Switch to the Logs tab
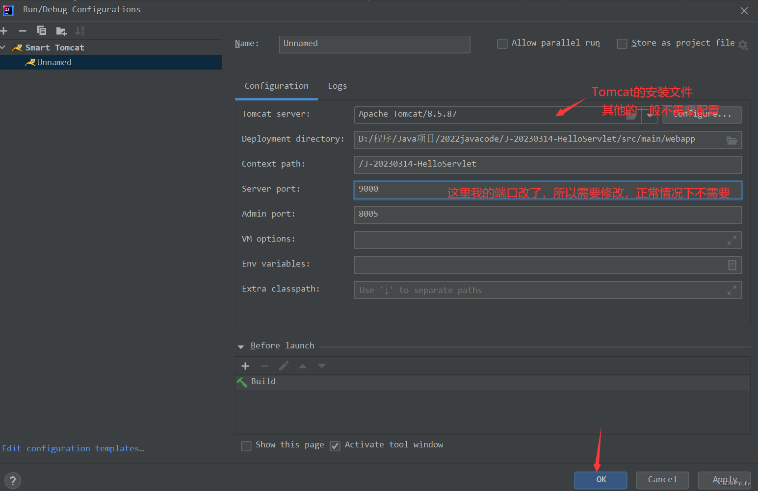This screenshot has height=491, width=758. click(338, 86)
